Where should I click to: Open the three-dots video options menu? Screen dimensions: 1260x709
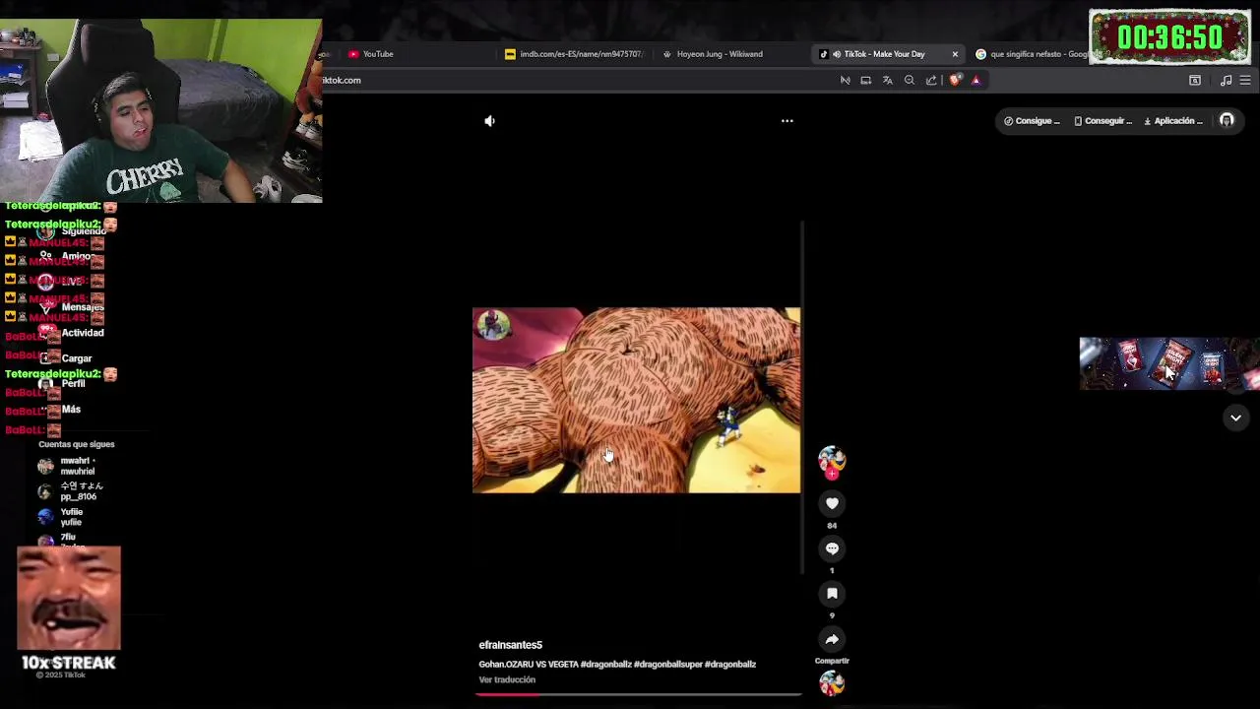click(x=787, y=121)
